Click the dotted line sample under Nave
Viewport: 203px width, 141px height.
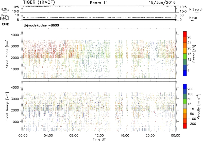(193, 21)
